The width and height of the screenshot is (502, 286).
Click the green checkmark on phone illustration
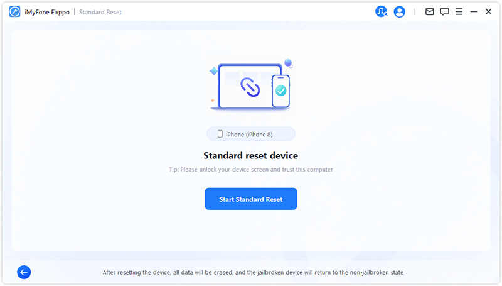coord(280,91)
